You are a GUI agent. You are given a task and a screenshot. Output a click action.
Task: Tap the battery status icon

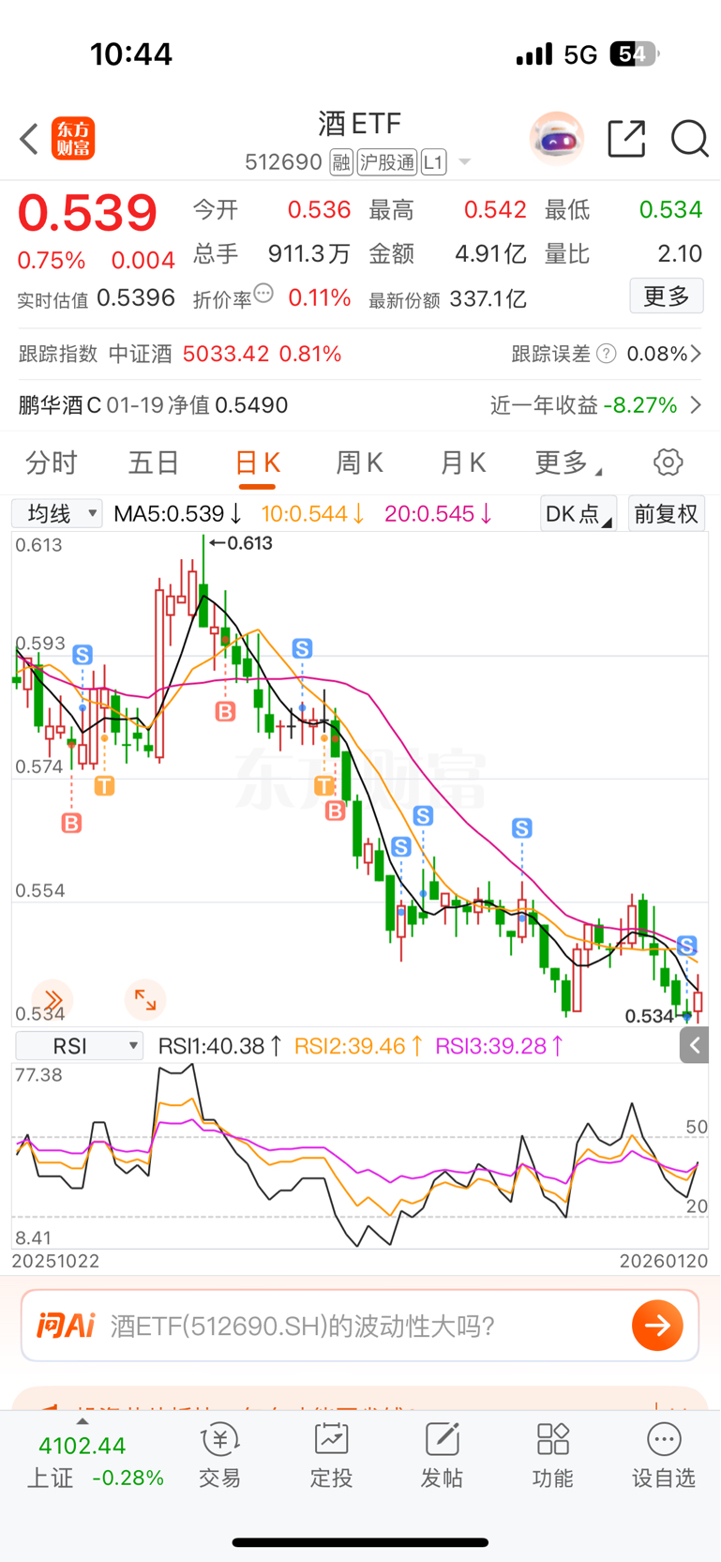coord(634,54)
